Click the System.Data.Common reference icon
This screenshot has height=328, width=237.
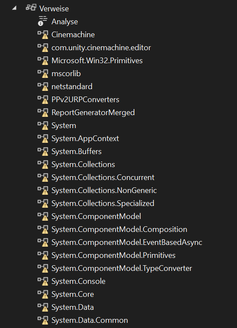pos(43,320)
